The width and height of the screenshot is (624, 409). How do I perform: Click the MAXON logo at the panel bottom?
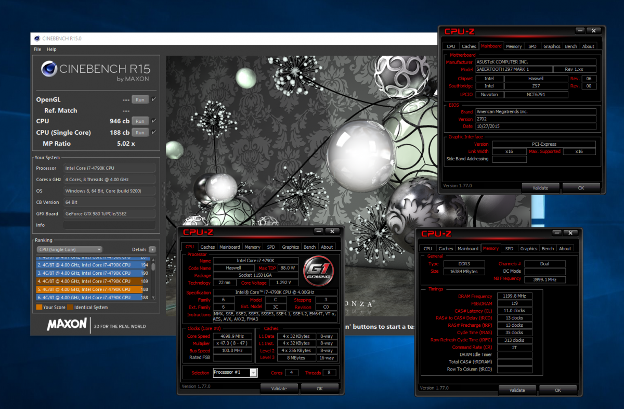click(x=67, y=325)
